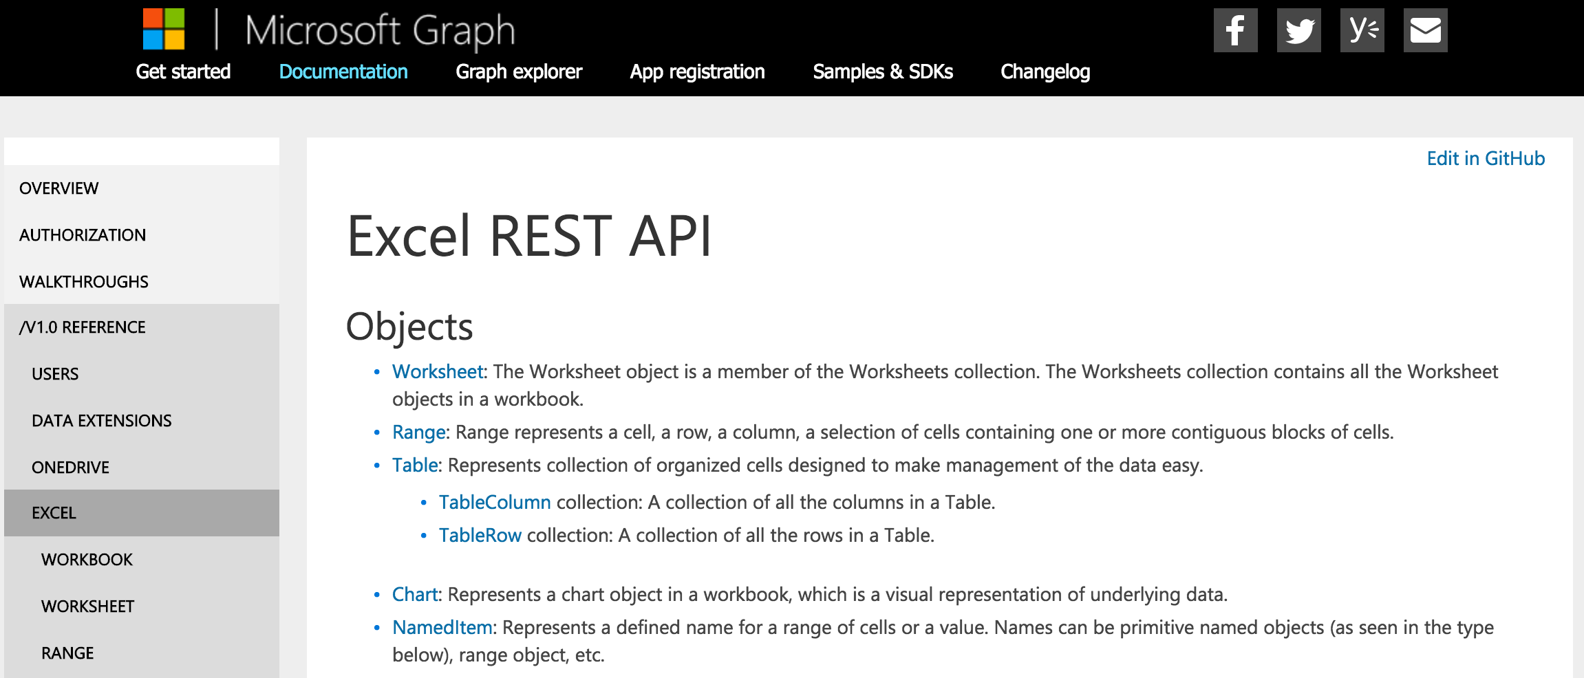Share page via Yammer icon
Image resolution: width=1584 pixels, height=678 pixels.
click(x=1362, y=30)
